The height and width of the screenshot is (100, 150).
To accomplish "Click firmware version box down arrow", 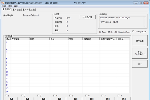I will pos(145,26).
